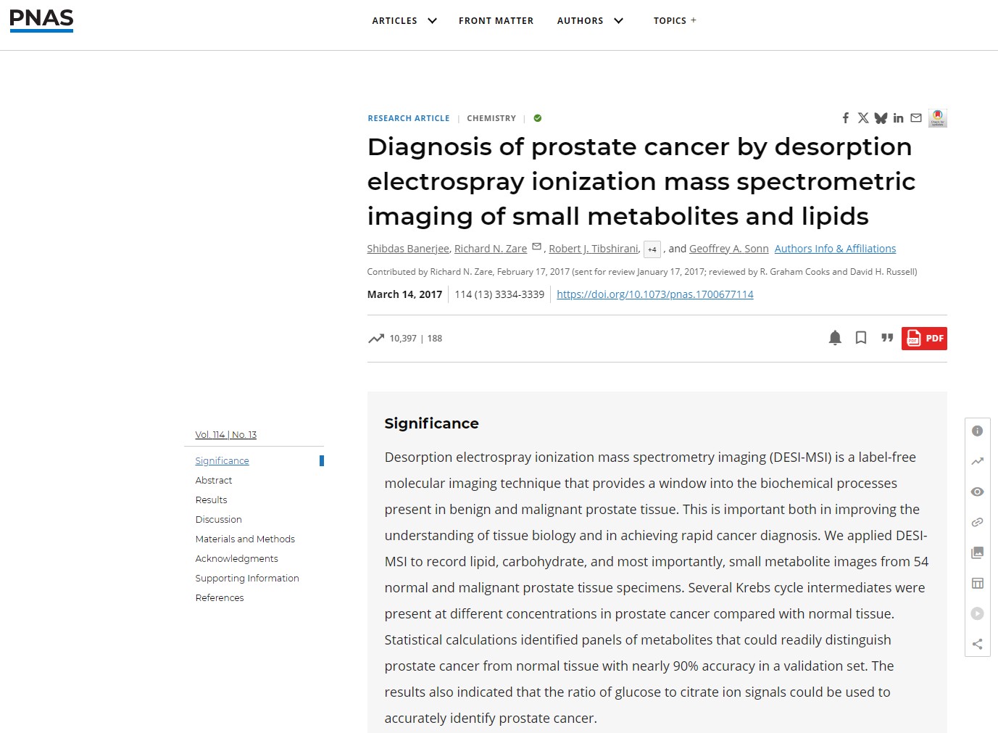
Task: Download the article PDF
Action: 924,339
